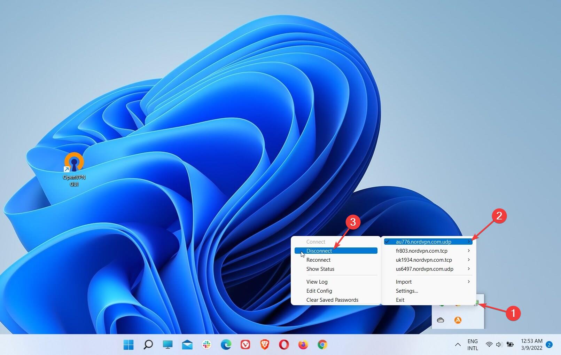Screen dimensions: 561x355
Task: Open Opera browser from the taskbar
Action: (284, 345)
